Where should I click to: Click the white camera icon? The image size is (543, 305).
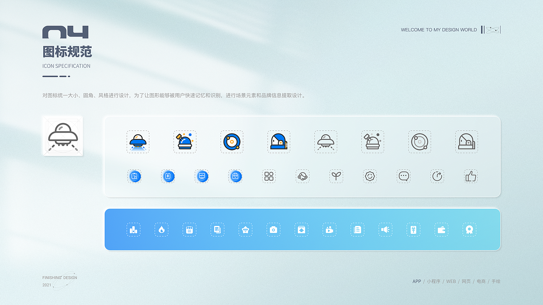(x=274, y=230)
